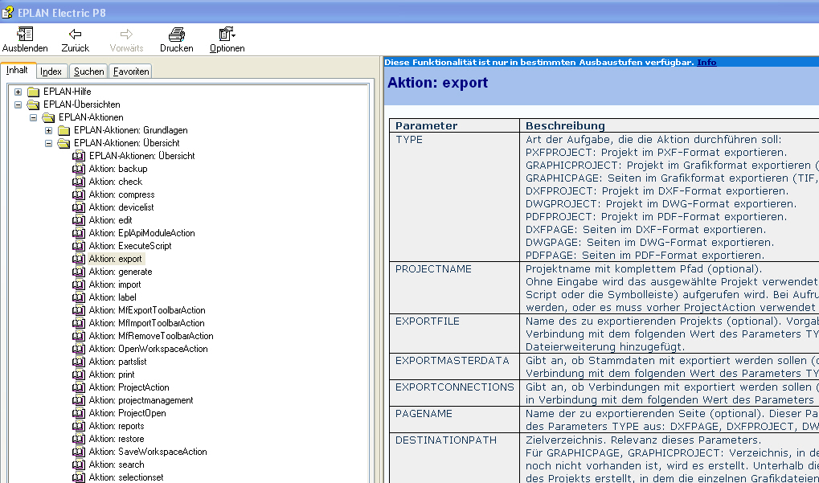819x483 pixels.
Task: Click the book icon beside Aktion: print
Action: click(78, 375)
